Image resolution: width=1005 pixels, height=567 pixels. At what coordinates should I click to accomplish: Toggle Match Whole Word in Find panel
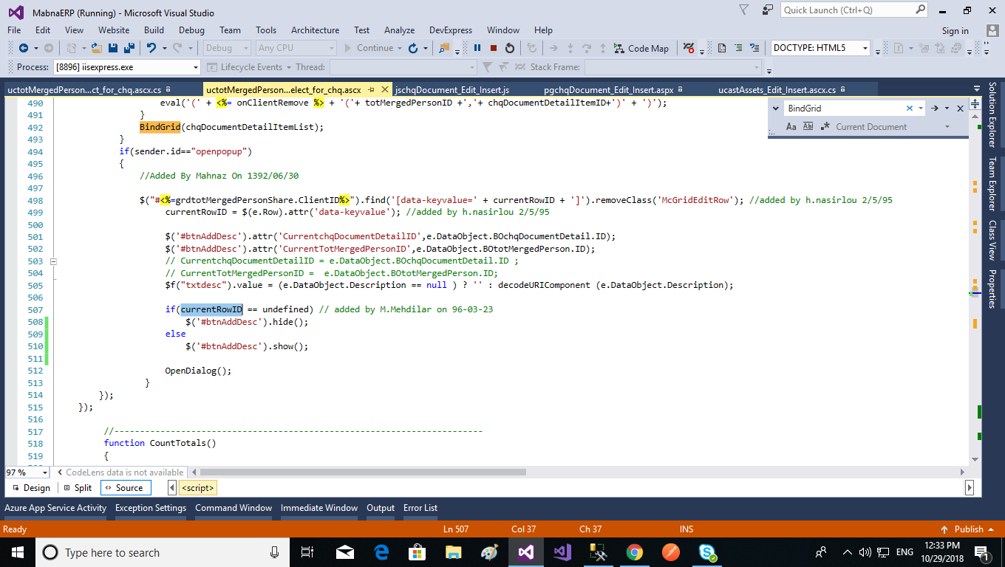(808, 127)
